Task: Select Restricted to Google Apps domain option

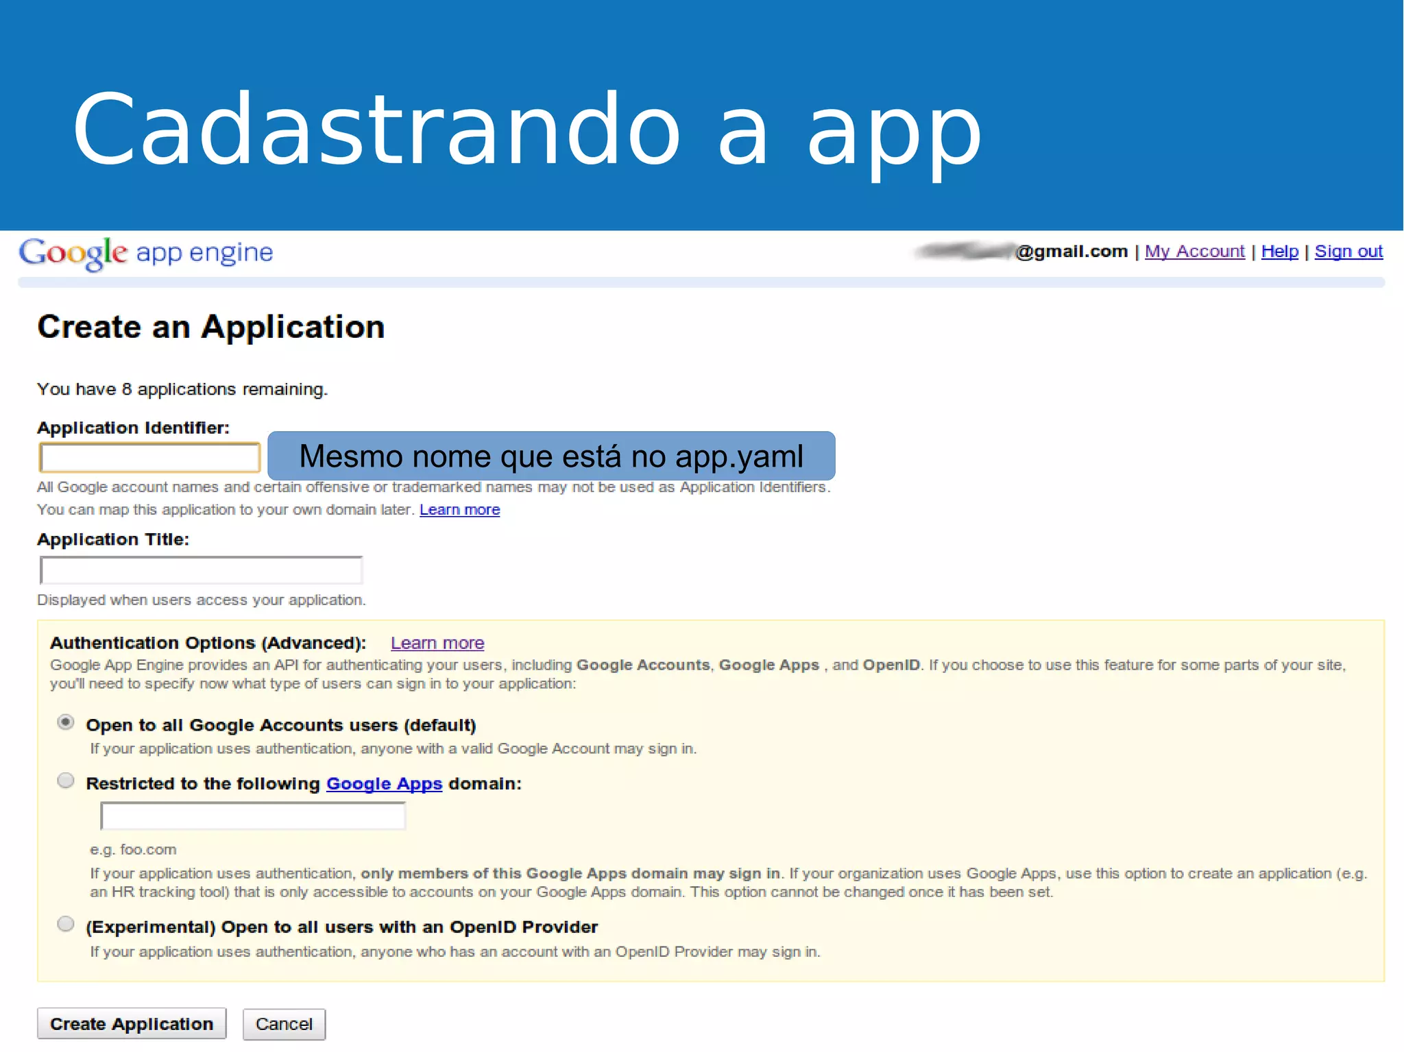Action: click(x=66, y=781)
